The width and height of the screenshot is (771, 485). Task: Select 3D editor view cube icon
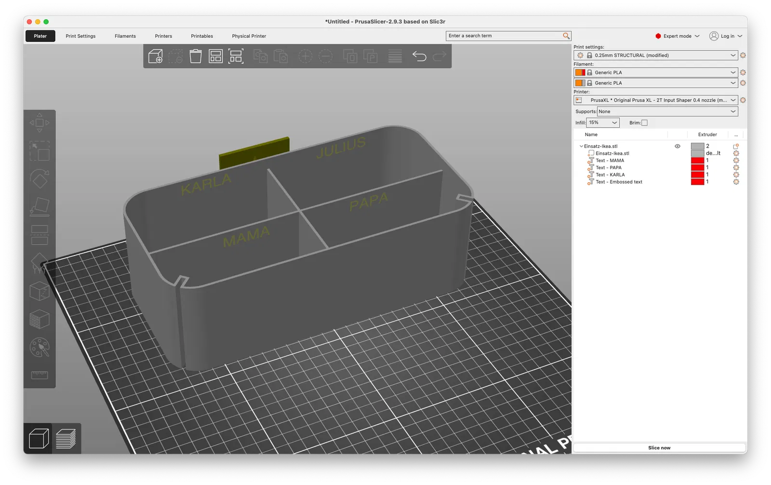[x=39, y=439]
